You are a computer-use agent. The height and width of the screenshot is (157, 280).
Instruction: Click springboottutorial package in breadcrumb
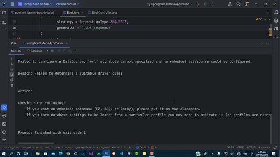coord(108,147)
